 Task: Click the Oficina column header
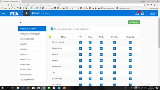point(63,37)
